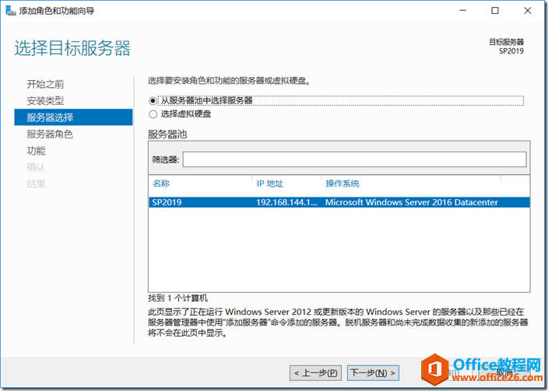Click the 下一步(N) next button
This screenshot has width=548, height=391.
(x=373, y=373)
